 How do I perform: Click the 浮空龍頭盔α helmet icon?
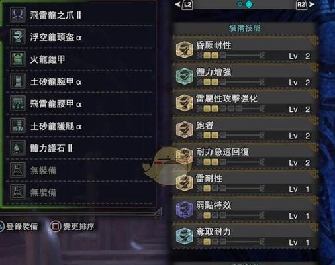pos(18,36)
